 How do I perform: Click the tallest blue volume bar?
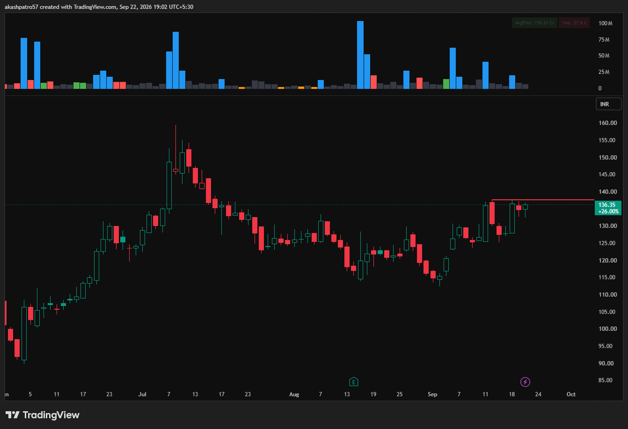(x=360, y=55)
